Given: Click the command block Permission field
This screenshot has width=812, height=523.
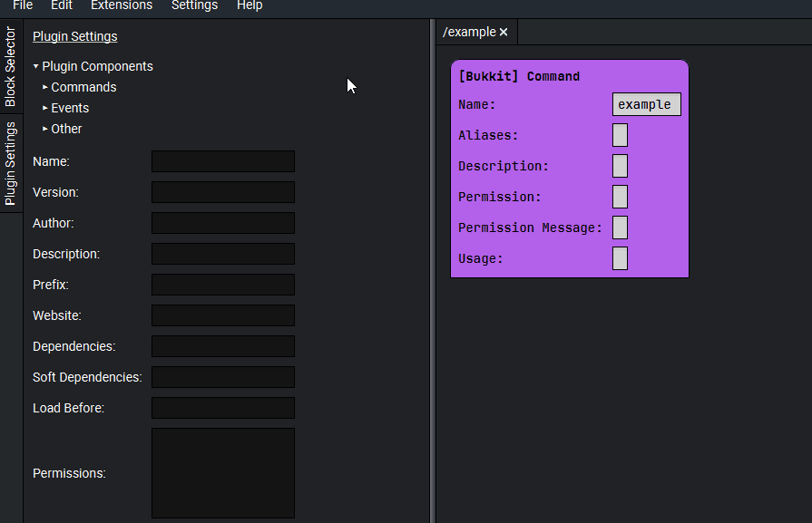Looking at the screenshot, I should click(620, 197).
